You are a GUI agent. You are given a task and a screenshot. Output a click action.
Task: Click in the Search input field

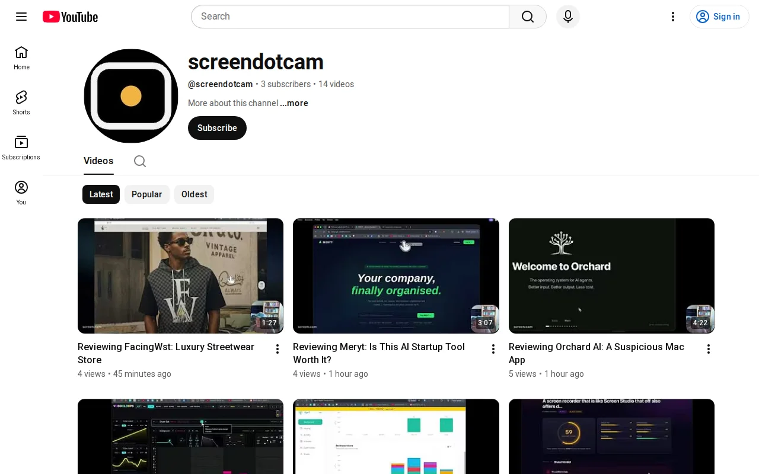coord(350,17)
